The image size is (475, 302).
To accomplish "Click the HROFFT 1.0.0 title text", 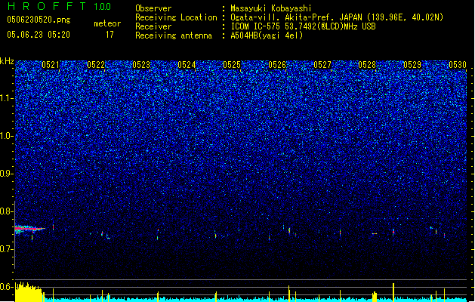I will 60,6.
